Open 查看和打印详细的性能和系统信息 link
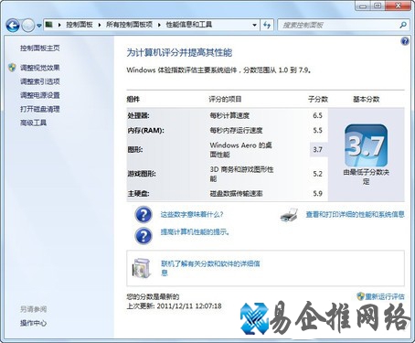415x343 pixels. tap(356, 214)
